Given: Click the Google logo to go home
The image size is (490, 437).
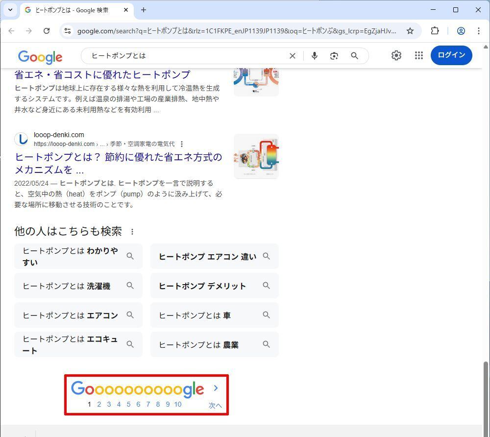Looking at the screenshot, I should (40, 57).
